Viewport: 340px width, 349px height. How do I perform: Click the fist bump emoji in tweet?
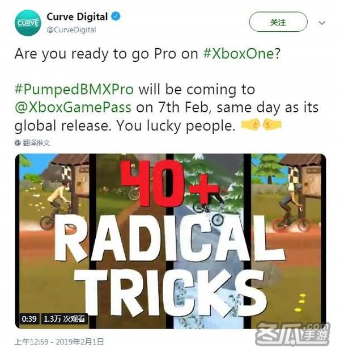click(261, 125)
